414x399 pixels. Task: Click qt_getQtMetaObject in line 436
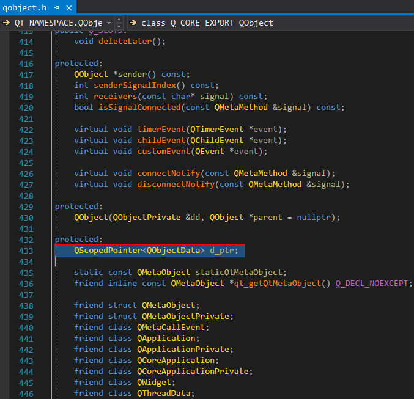click(x=278, y=284)
